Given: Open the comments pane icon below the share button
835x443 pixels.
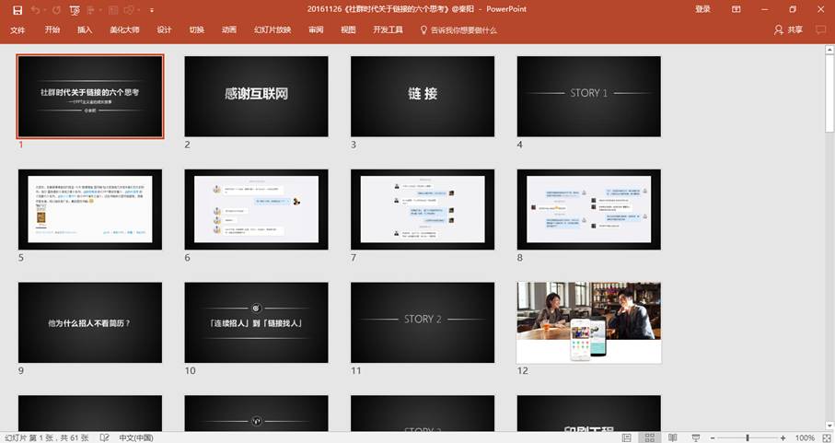Looking at the screenshot, I should pos(820,29).
